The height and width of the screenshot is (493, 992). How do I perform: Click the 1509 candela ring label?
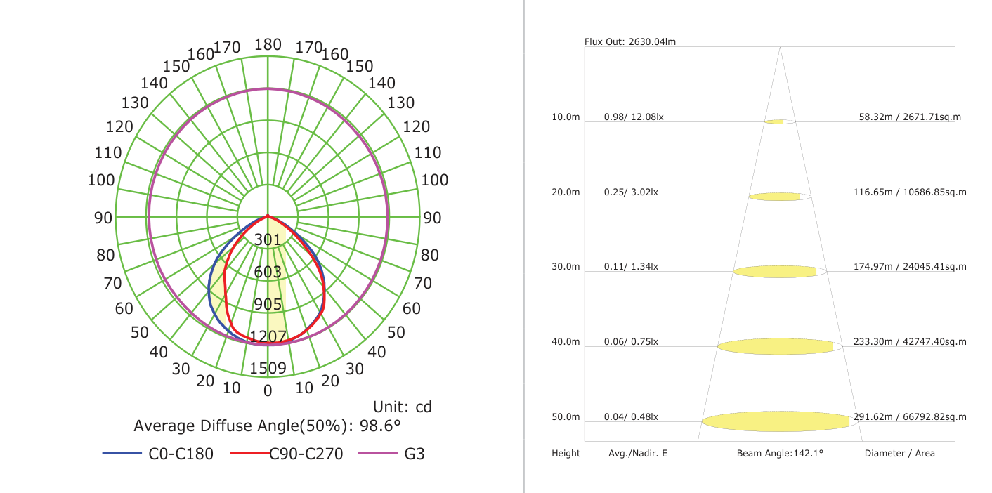[x=268, y=368]
